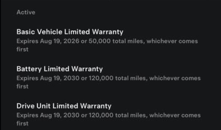This screenshot has height=130, width=221.
Task: Click "first" under the Basic Vehicle warranty
Action: click(22, 49)
